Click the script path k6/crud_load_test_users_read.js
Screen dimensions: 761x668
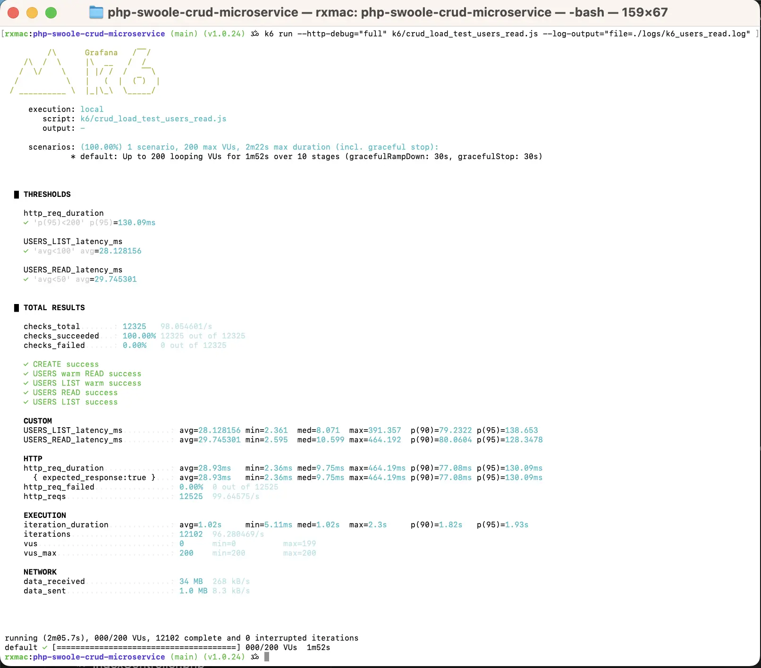click(x=153, y=119)
